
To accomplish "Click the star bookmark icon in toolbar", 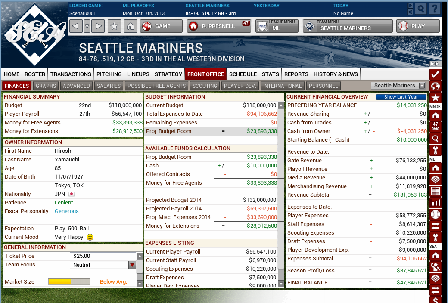I will (114, 26).
